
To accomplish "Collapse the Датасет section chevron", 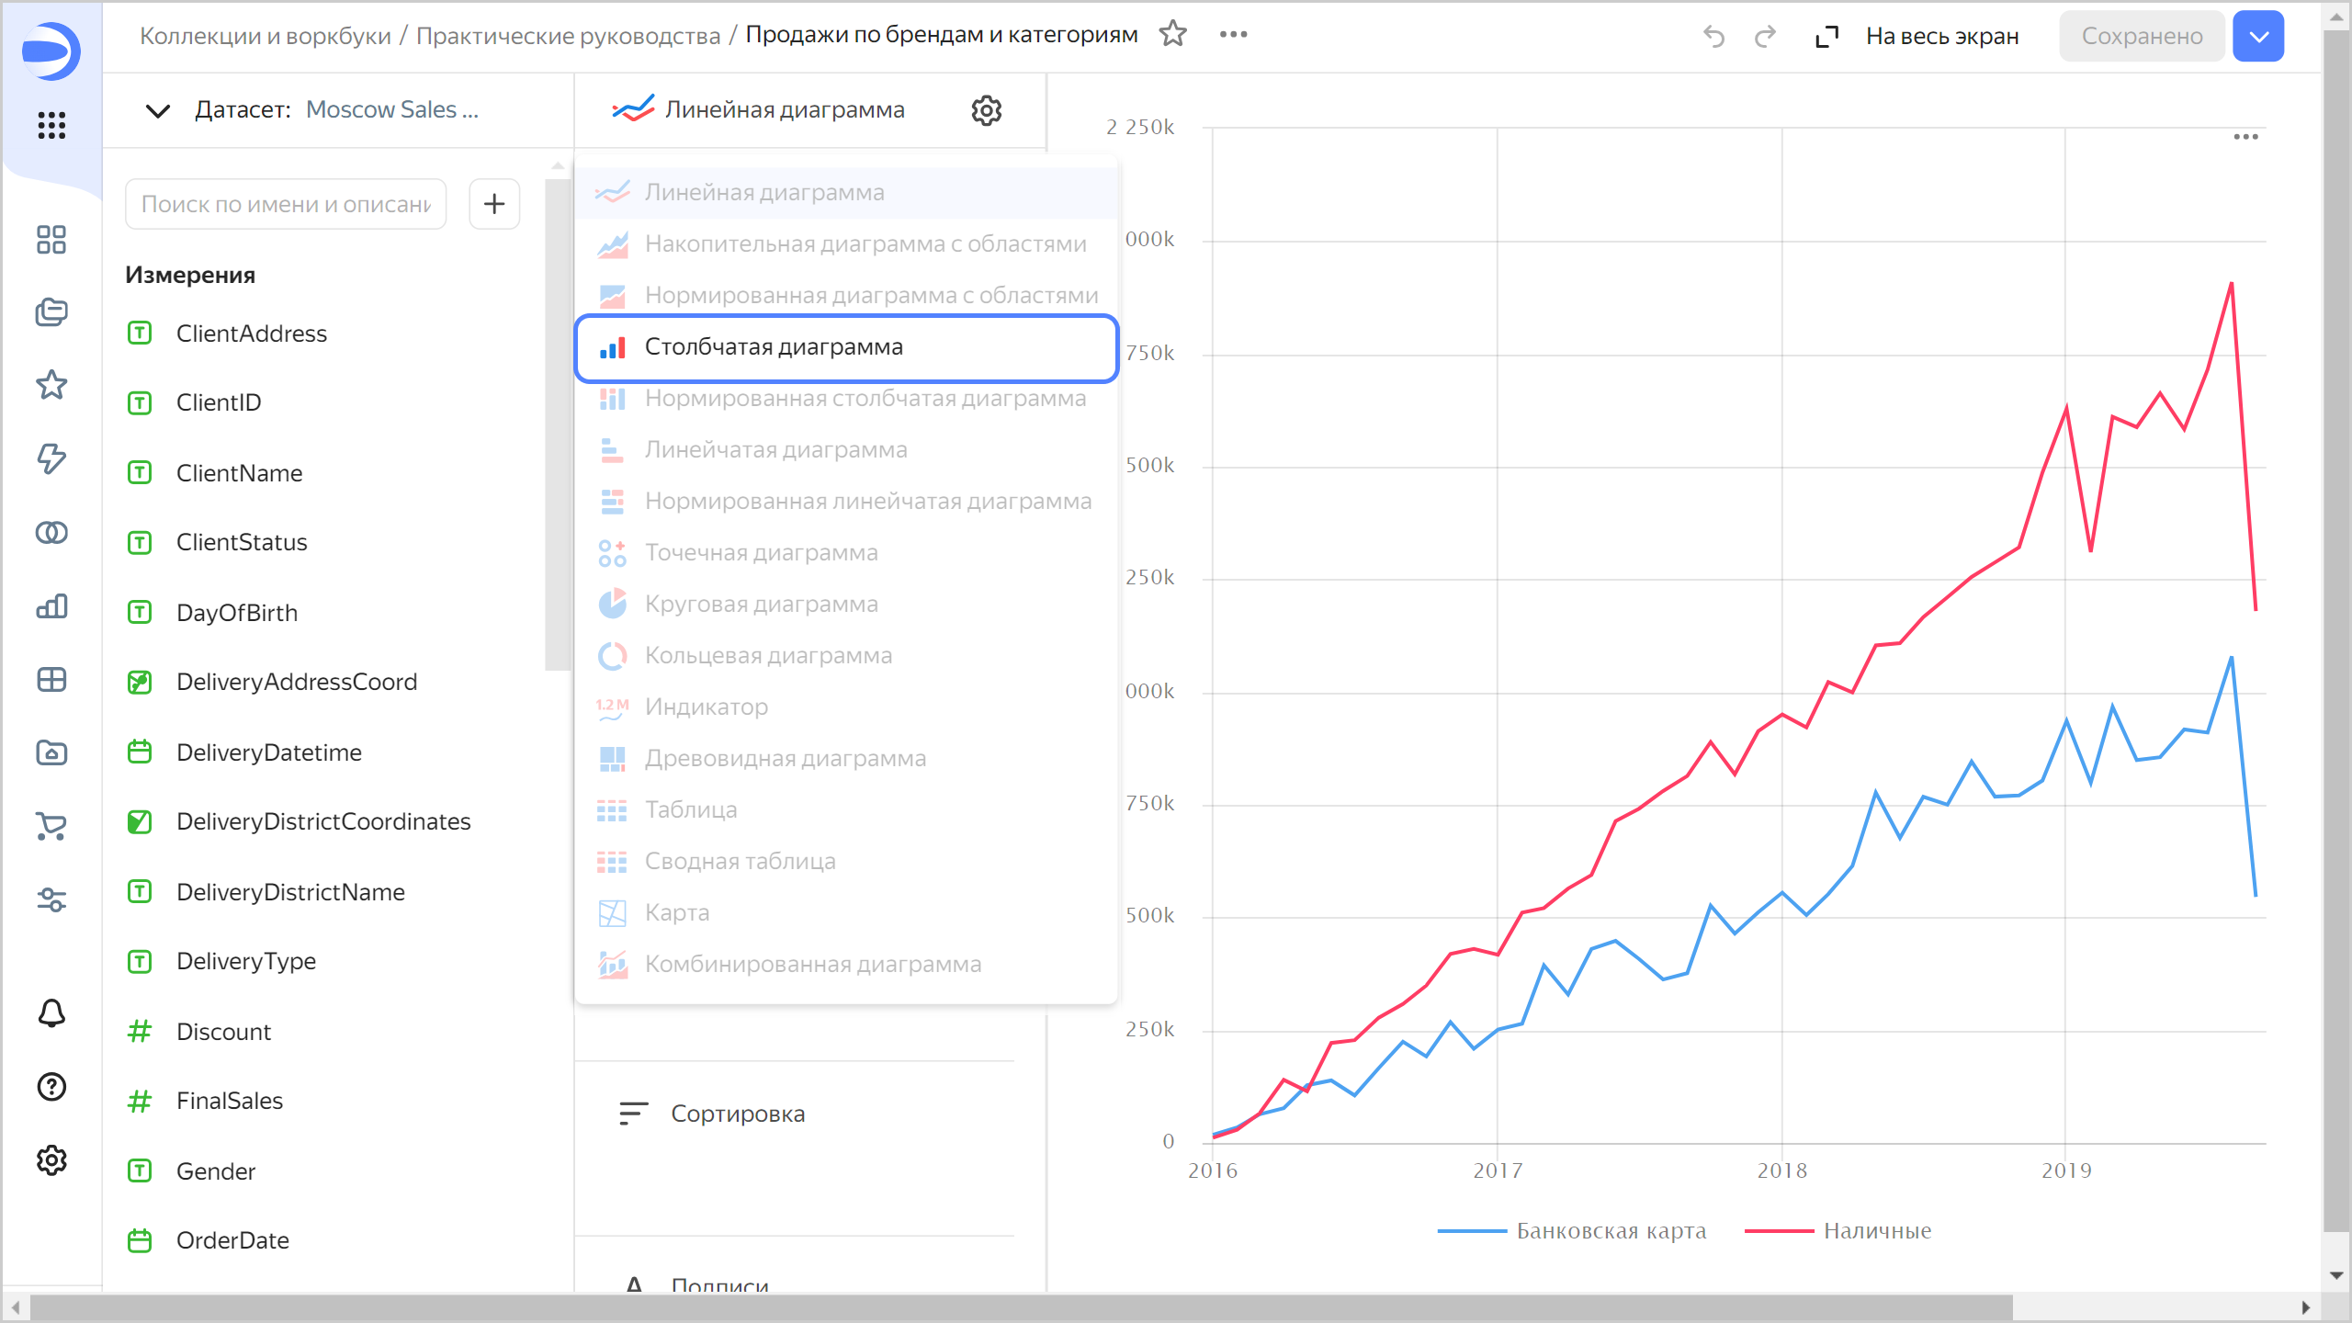I will (158, 111).
